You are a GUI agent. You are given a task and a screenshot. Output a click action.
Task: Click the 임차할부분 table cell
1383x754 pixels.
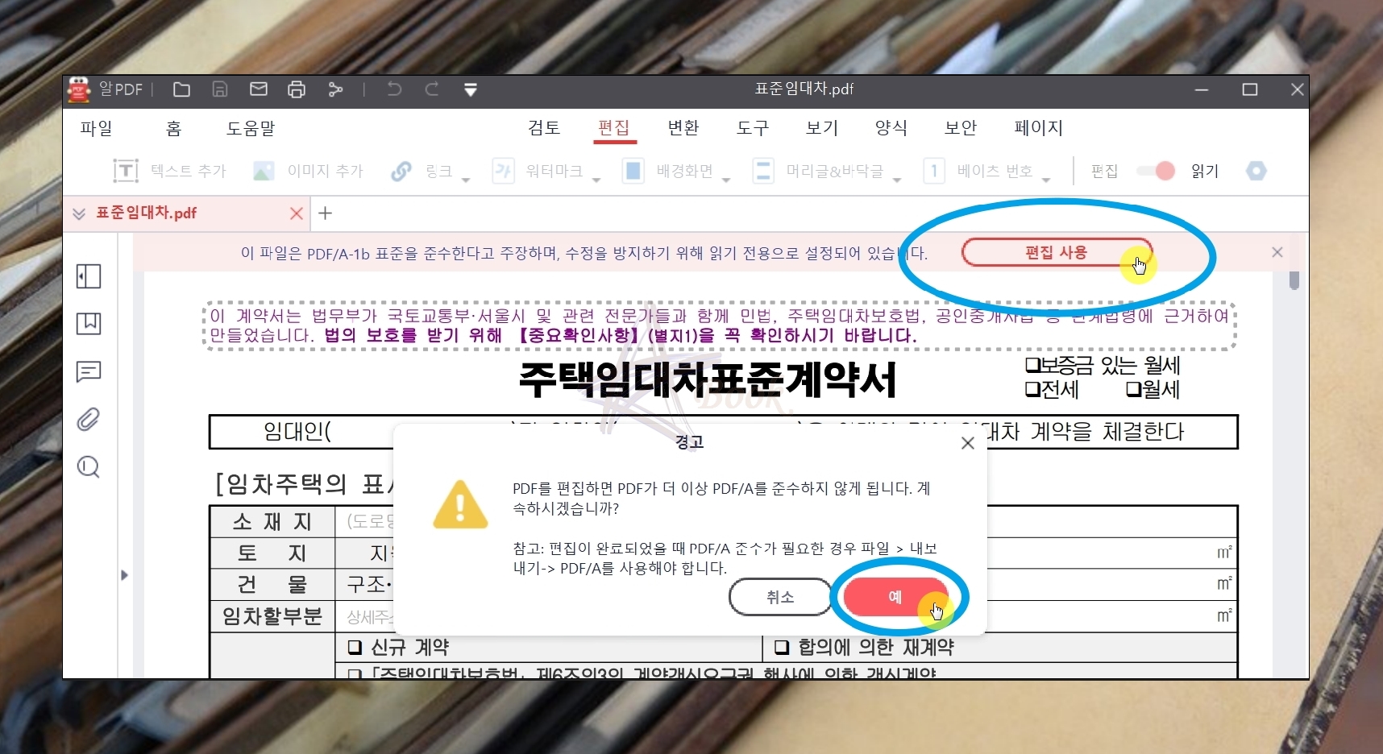pos(272,616)
